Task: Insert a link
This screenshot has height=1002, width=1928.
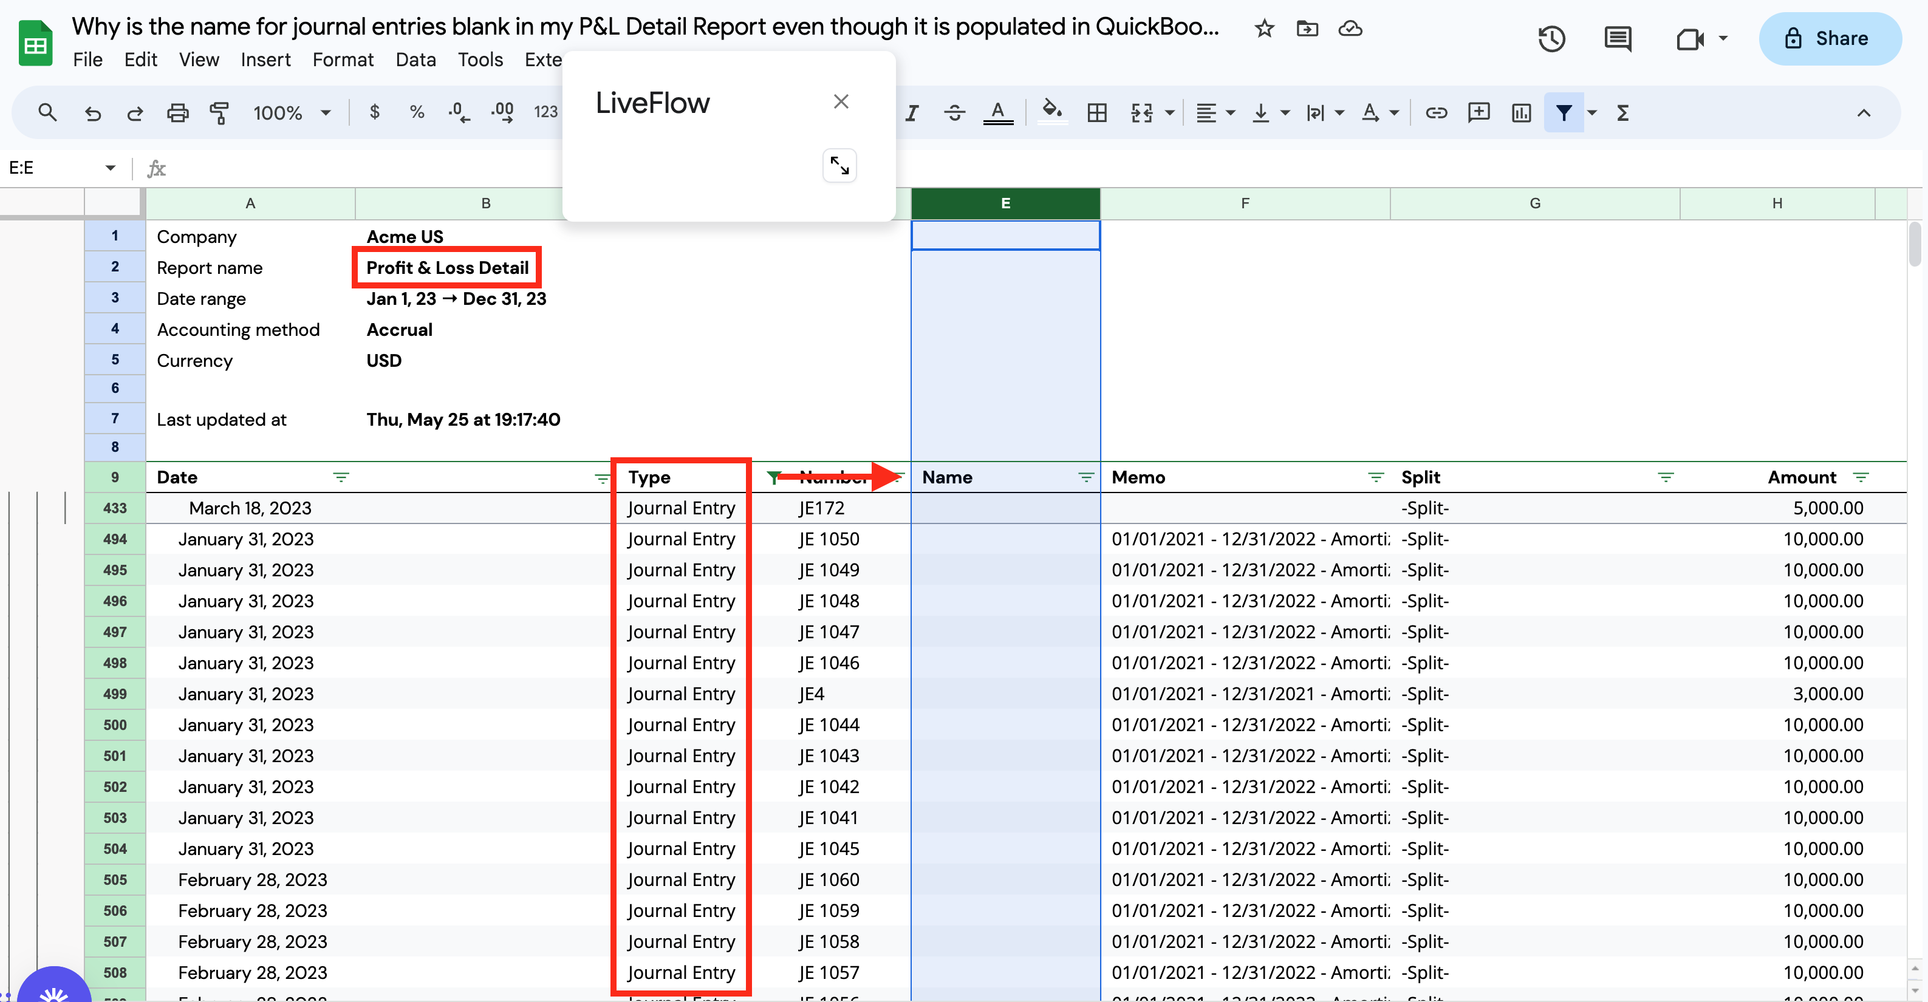Action: pyautogui.click(x=1435, y=112)
